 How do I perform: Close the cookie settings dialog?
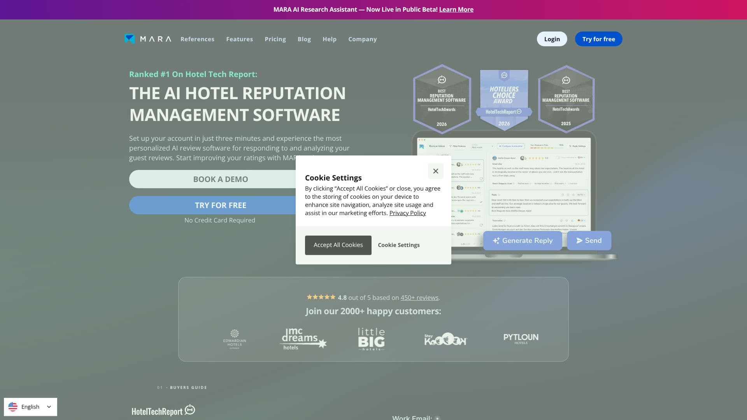tap(435, 171)
